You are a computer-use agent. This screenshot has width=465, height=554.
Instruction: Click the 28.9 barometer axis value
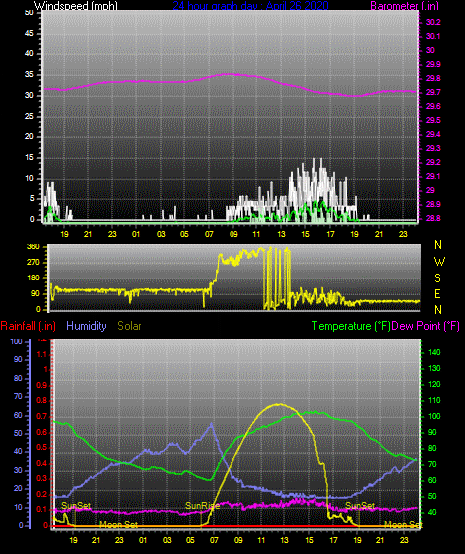click(433, 205)
